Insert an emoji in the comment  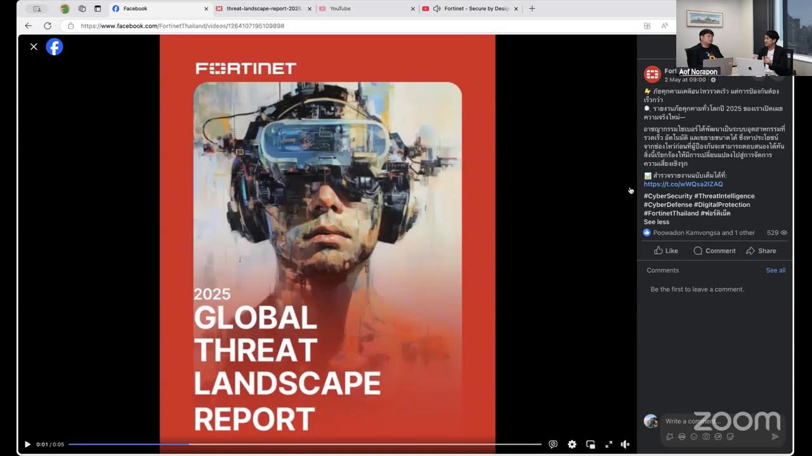coord(694,436)
